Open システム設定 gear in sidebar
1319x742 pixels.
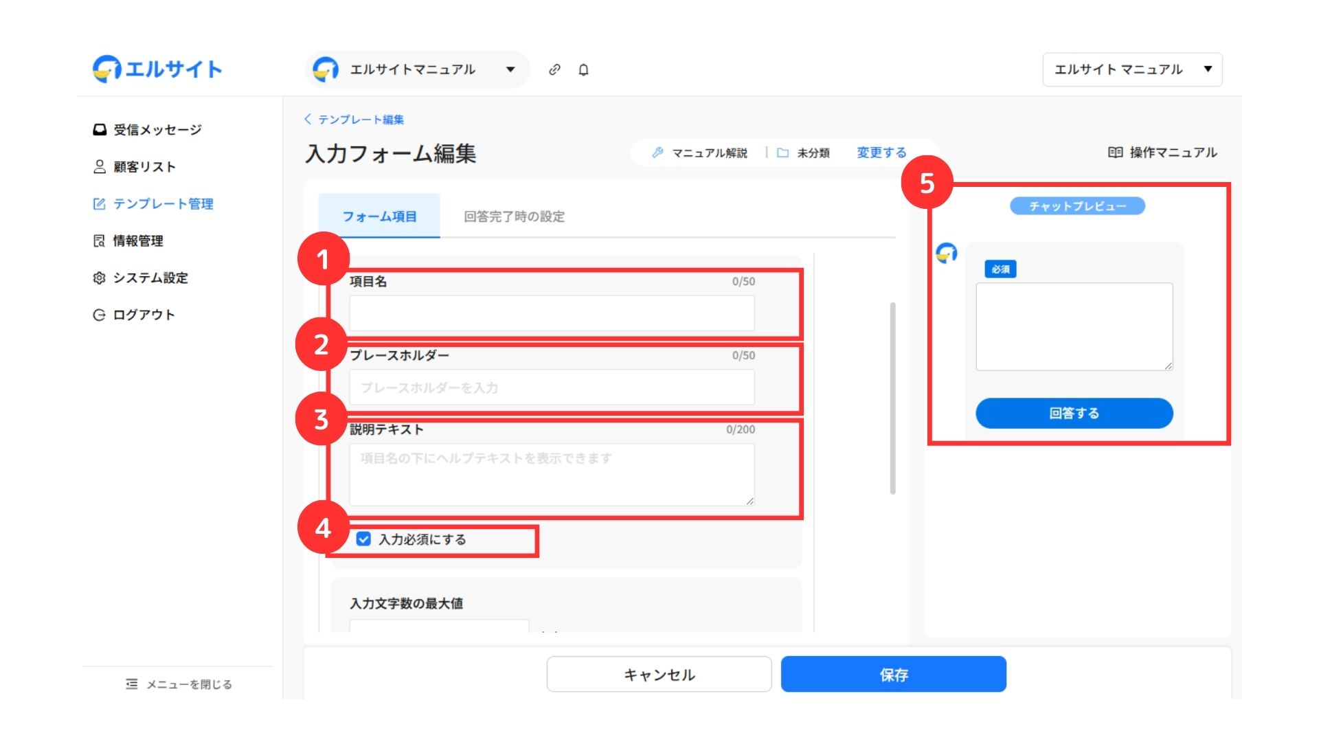(140, 278)
